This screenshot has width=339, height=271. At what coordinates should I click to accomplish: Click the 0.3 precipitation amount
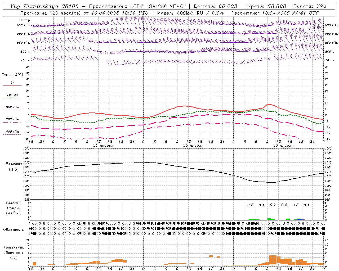(284, 205)
